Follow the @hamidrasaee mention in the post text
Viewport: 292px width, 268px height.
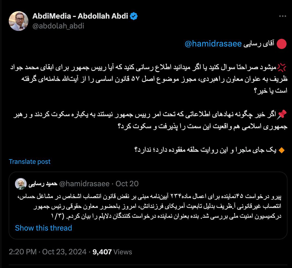(x=213, y=44)
